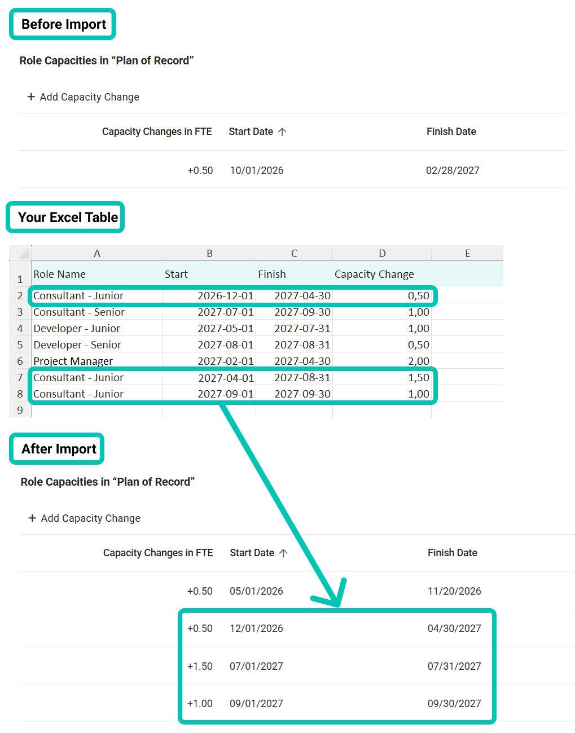Click the 'Developer - Junior' cell
Viewport: 575px width, 733px height.
point(97,328)
